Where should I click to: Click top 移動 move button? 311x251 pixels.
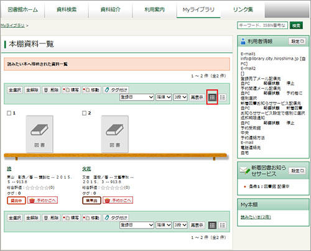[x=91, y=90]
